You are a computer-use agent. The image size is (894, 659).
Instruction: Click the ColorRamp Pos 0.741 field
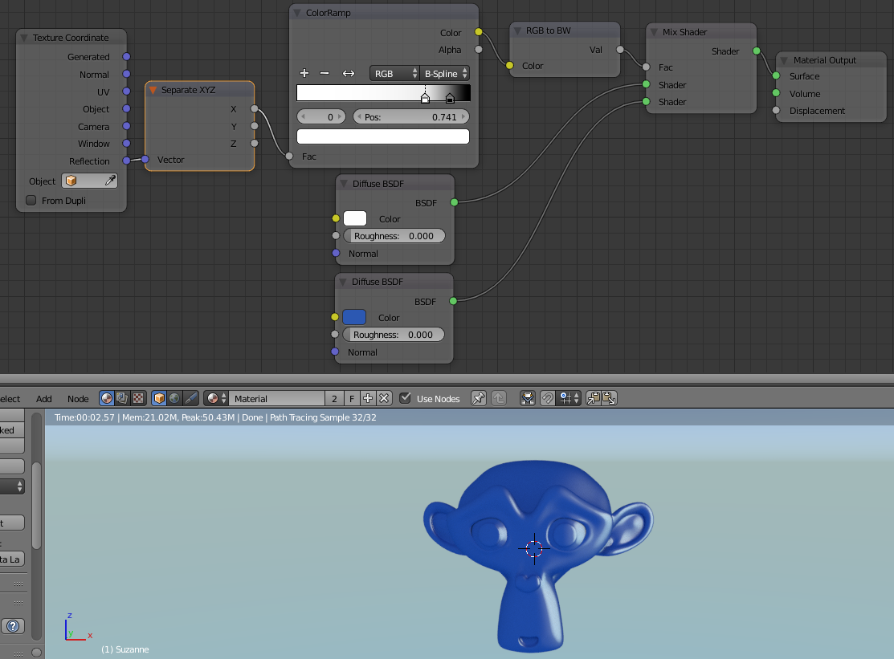pos(411,116)
